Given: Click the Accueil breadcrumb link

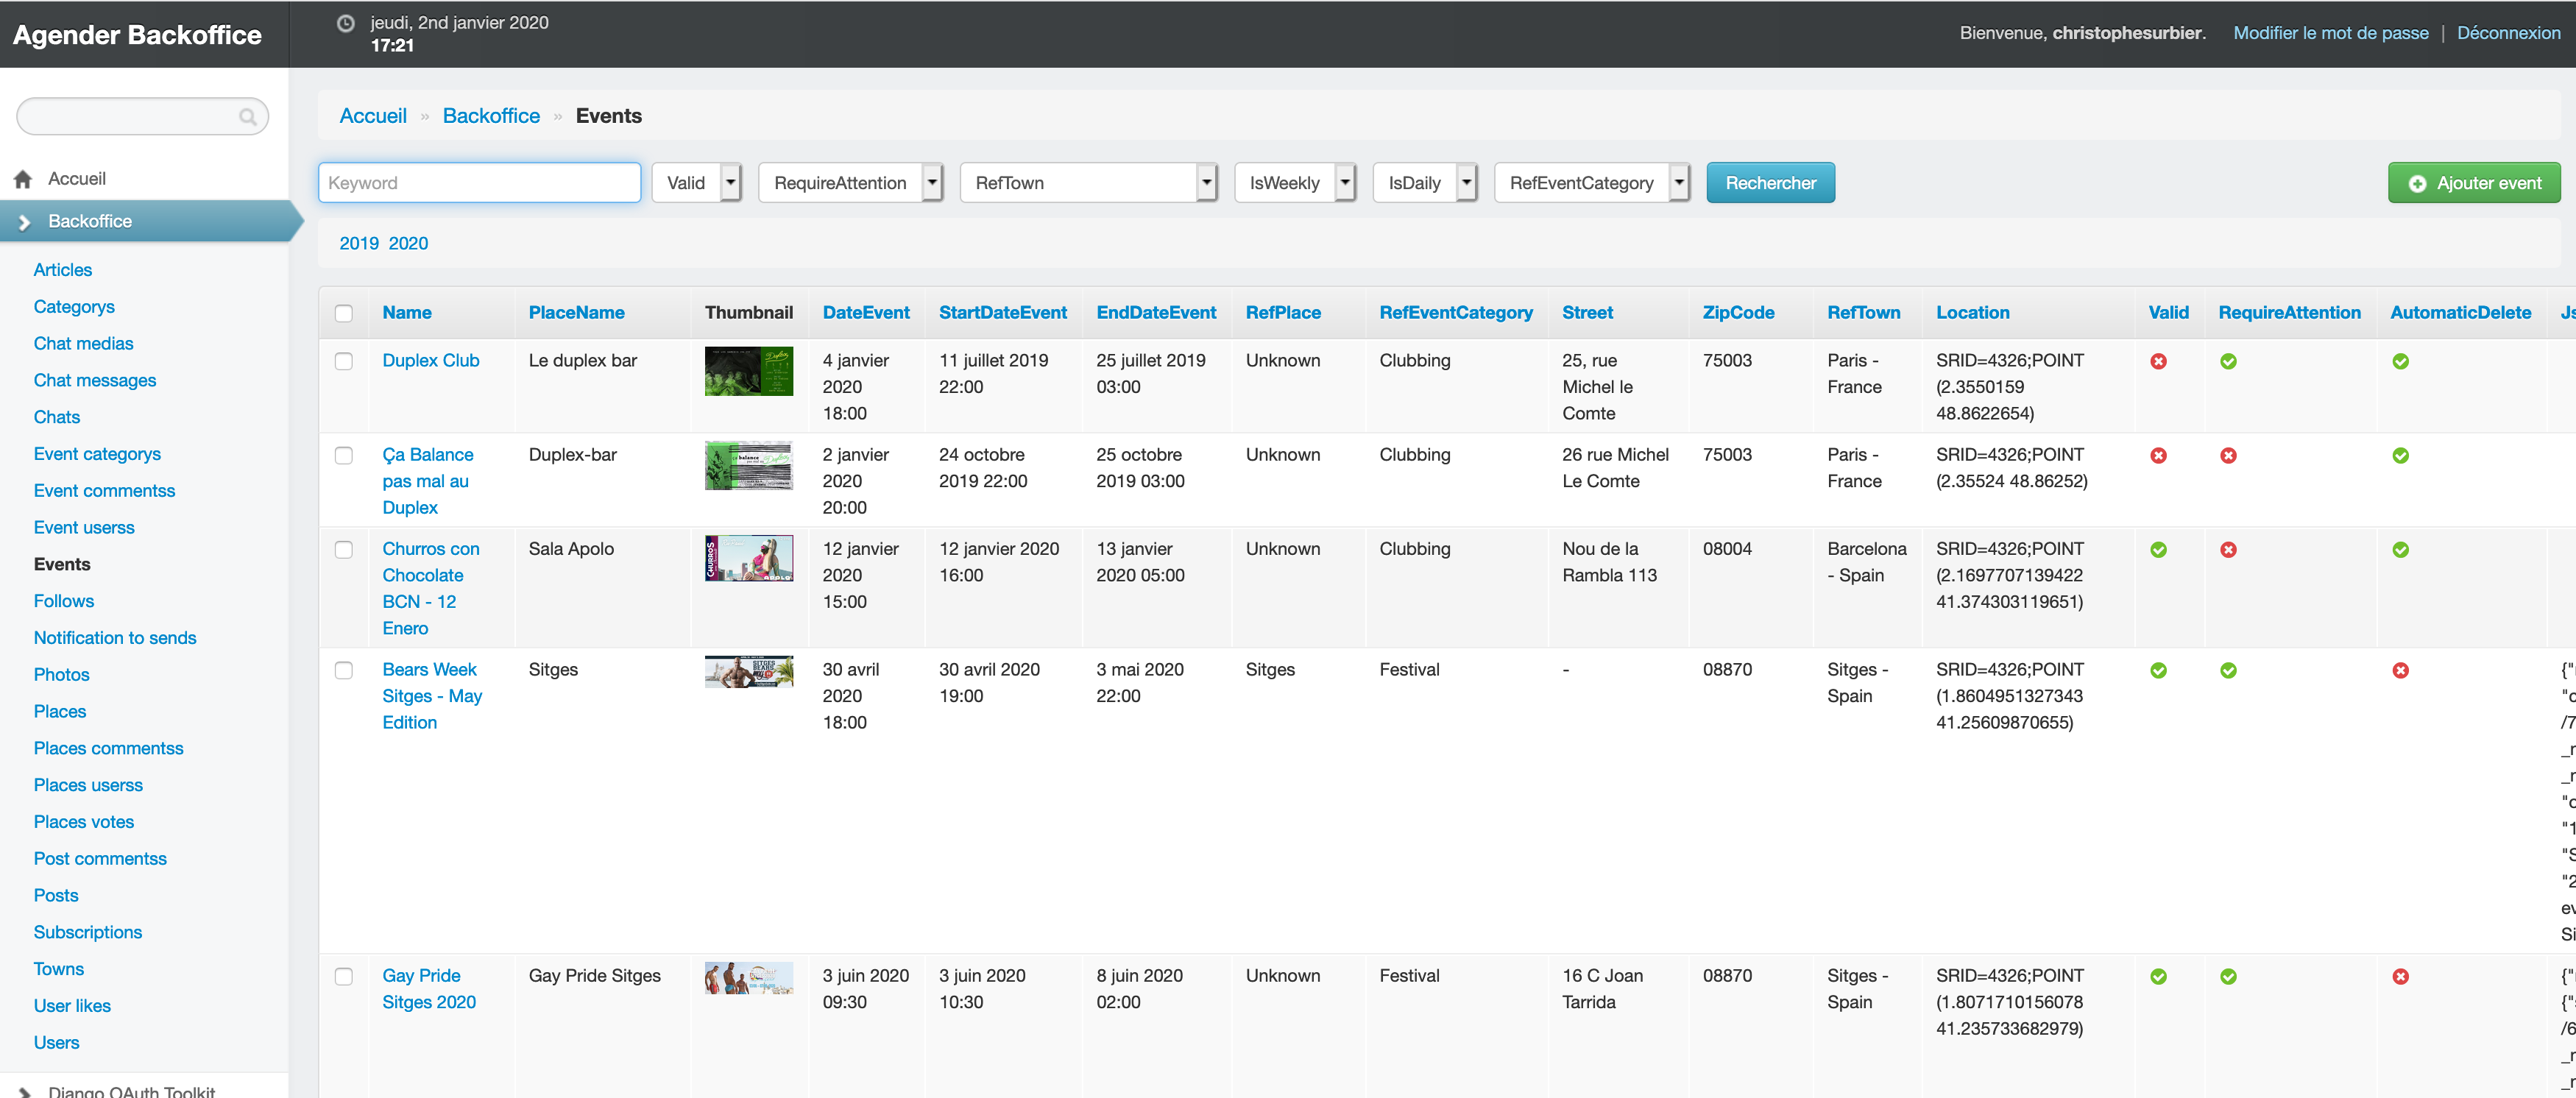Looking at the screenshot, I should click(373, 116).
